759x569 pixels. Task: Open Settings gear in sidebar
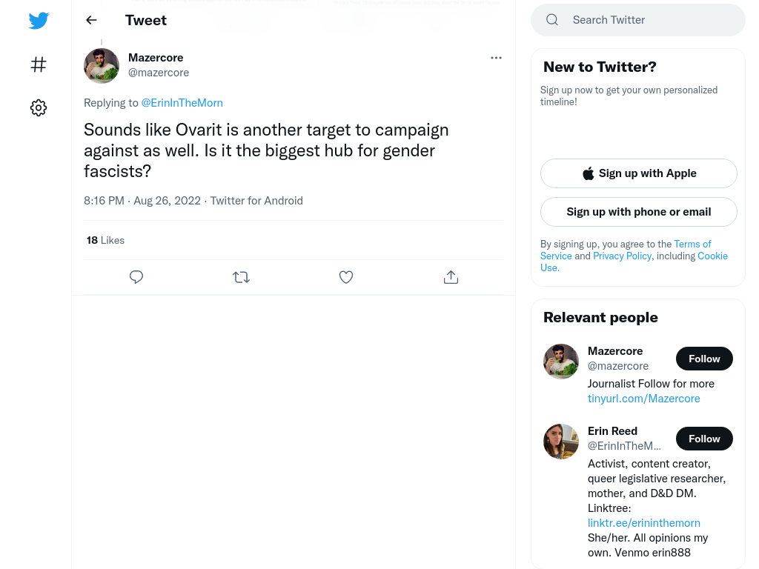[39, 107]
